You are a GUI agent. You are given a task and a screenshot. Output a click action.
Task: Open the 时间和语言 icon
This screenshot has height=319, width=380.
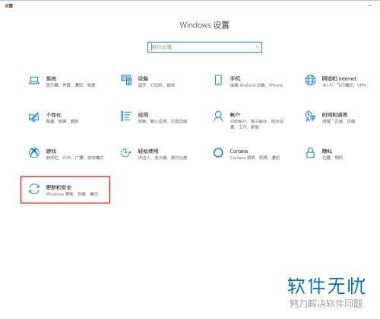click(x=310, y=116)
